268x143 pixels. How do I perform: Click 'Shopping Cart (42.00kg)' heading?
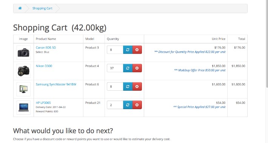tap(60, 28)
